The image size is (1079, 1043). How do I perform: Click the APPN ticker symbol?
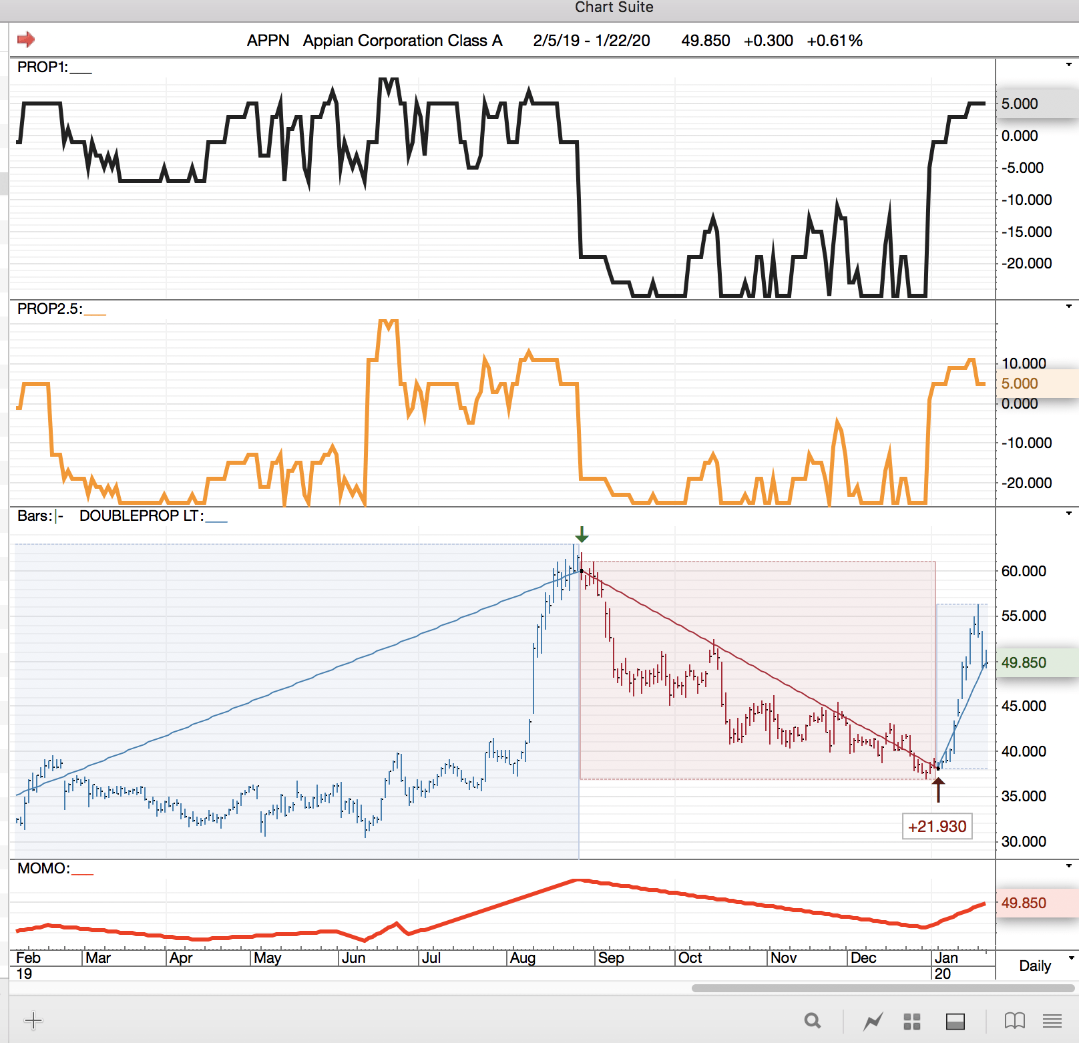coord(268,41)
